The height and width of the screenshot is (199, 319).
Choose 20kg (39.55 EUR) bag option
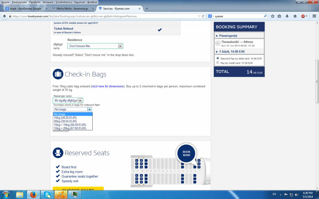[x=73, y=121]
